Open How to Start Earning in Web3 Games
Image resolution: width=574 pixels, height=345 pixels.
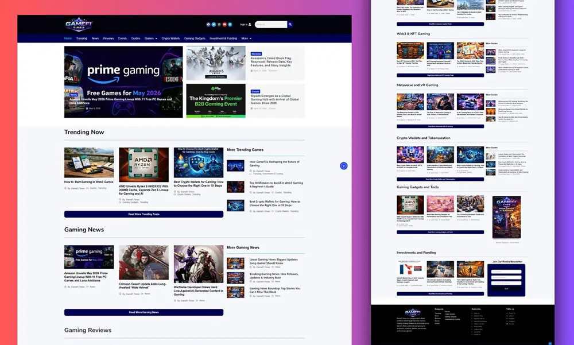(x=88, y=182)
